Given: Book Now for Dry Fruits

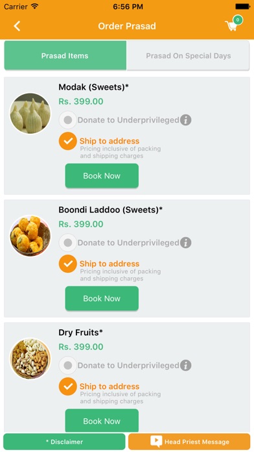Looking at the screenshot, I should (x=102, y=421).
